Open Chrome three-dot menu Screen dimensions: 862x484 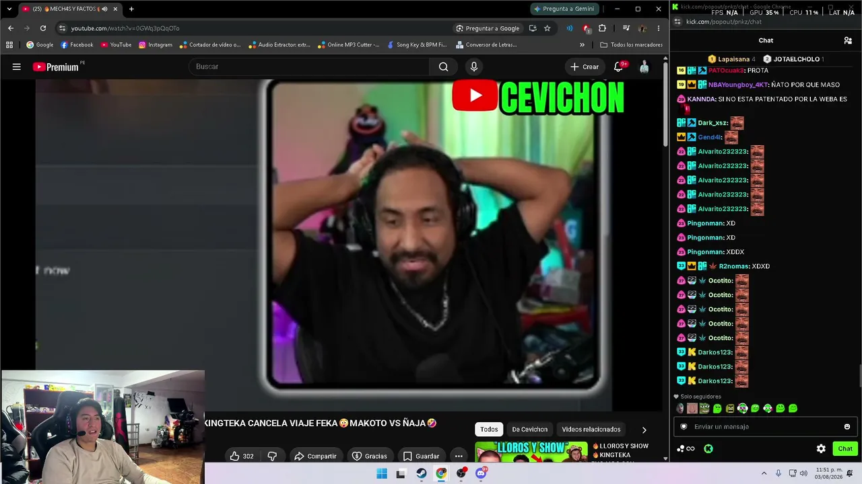[x=659, y=28]
